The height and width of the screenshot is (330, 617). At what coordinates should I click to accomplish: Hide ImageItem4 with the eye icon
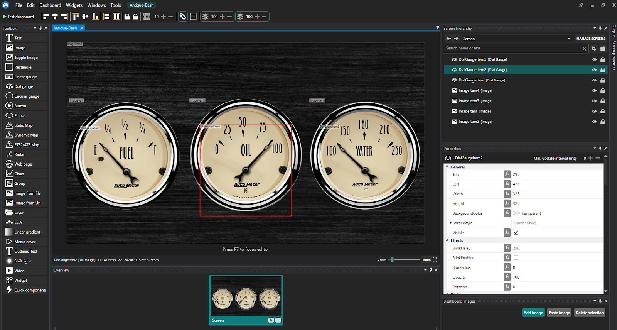[594, 91]
